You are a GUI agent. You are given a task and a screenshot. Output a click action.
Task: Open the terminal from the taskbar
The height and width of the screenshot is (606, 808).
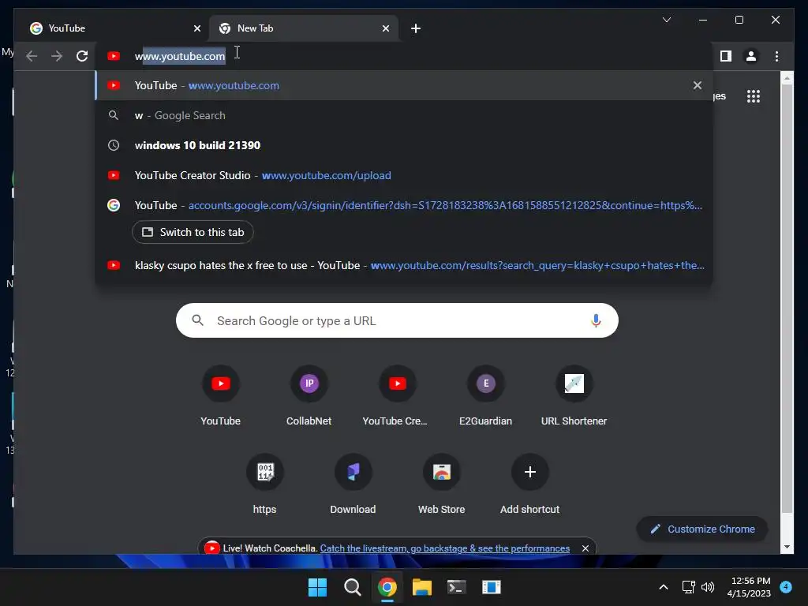(457, 587)
